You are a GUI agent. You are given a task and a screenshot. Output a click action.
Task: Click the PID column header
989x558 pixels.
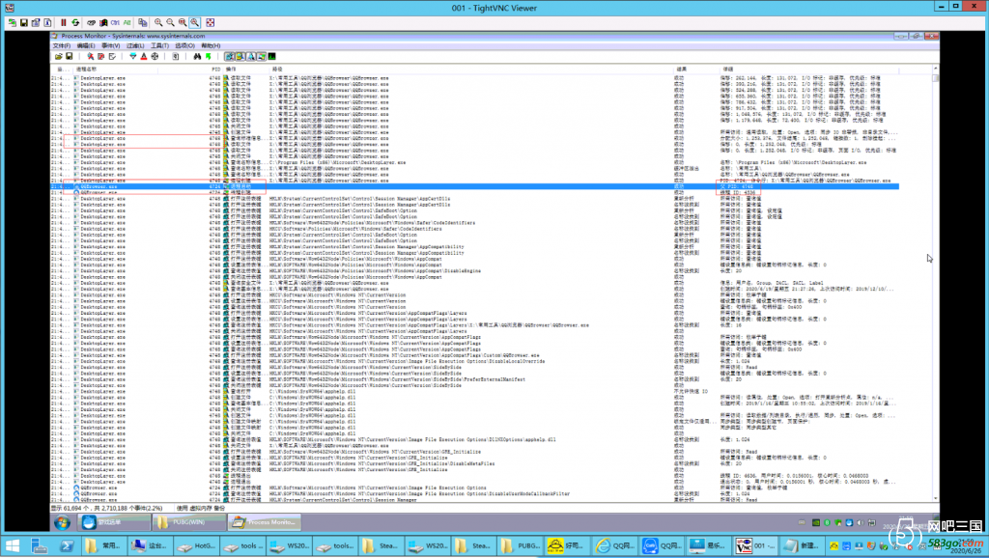(214, 69)
